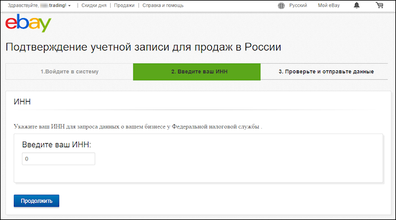This screenshot has width=396, height=220.
Task: Open the Мой eBay menu
Action: point(329,5)
